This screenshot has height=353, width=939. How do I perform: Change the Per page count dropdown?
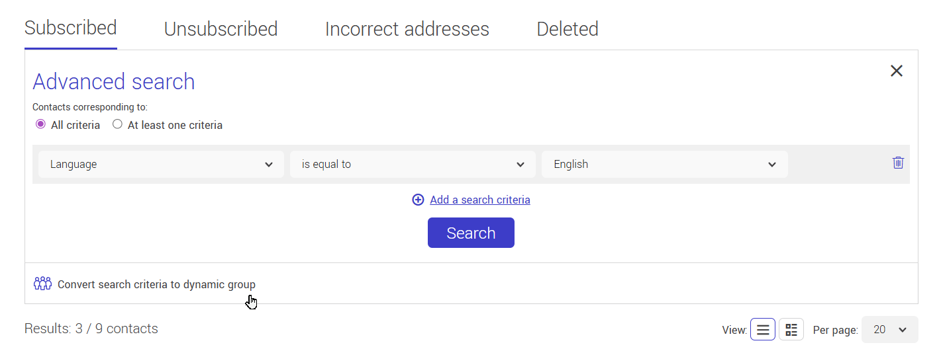tap(889, 329)
